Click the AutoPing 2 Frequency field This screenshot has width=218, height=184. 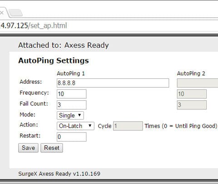192,94
